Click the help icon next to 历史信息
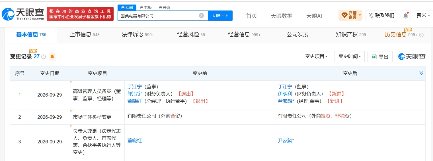Viewport: 433px width, 161px height. [x=421, y=35]
